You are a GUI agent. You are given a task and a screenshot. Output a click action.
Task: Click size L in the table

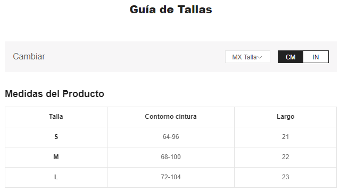[x=56, y=177]
